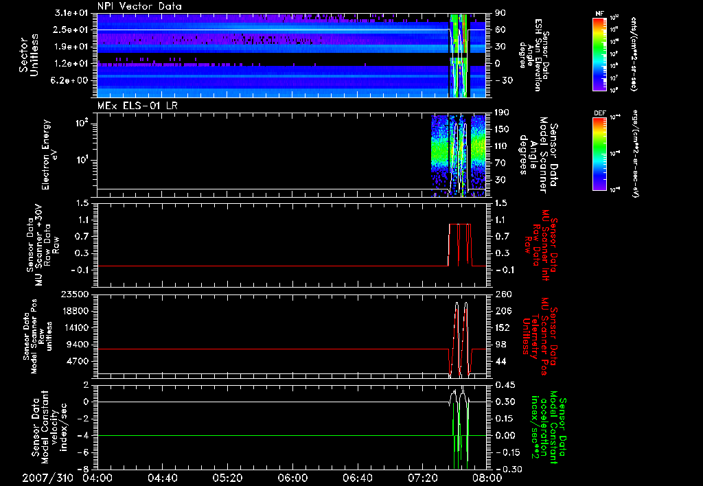Click the red 'MU Scanner Pos Telemetry' label
Image resolution: width=703 pixels, height=486 pixels.
coord(540,336)
